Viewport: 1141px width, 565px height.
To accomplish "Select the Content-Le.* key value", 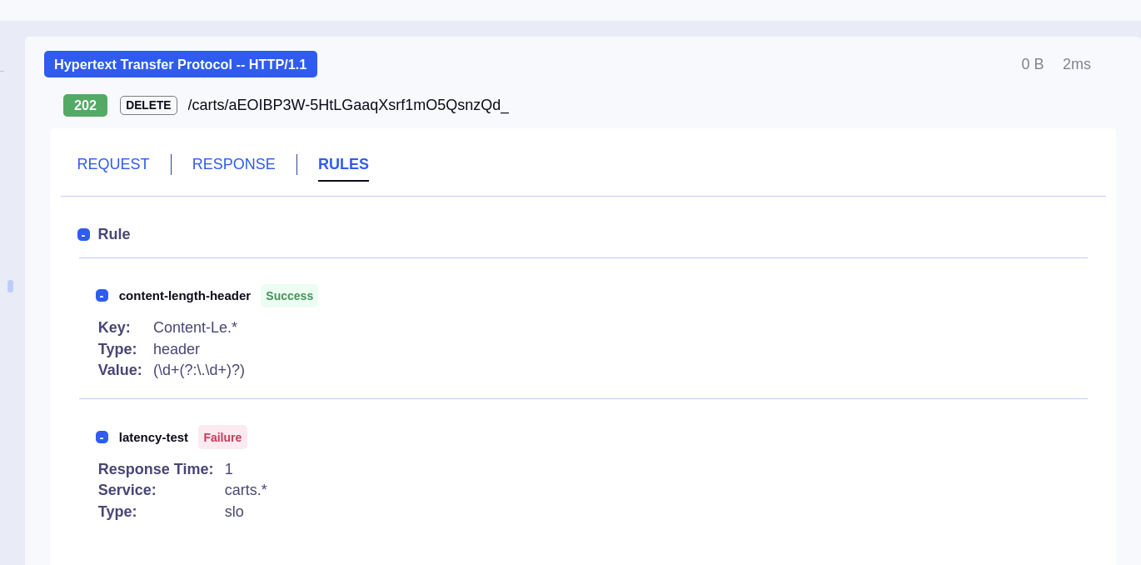I will pos(195,327).
